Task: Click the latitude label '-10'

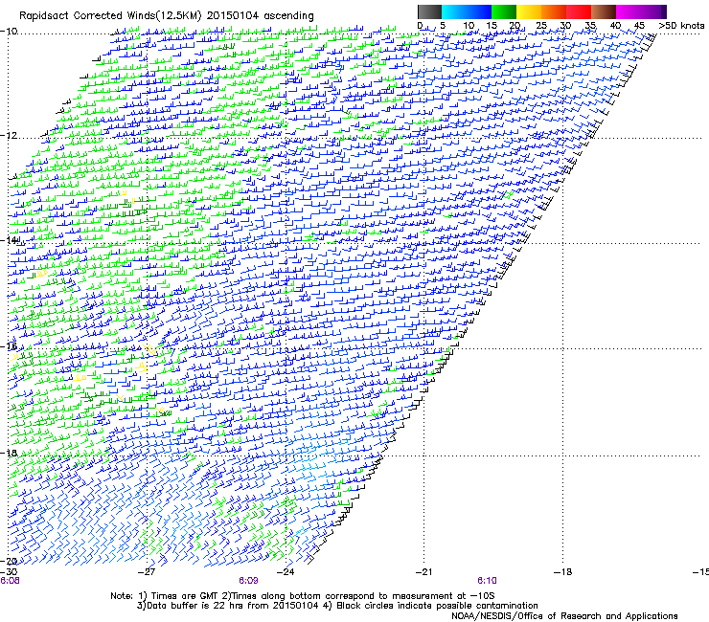Action: pyautogui.click(x=9, y=32)
